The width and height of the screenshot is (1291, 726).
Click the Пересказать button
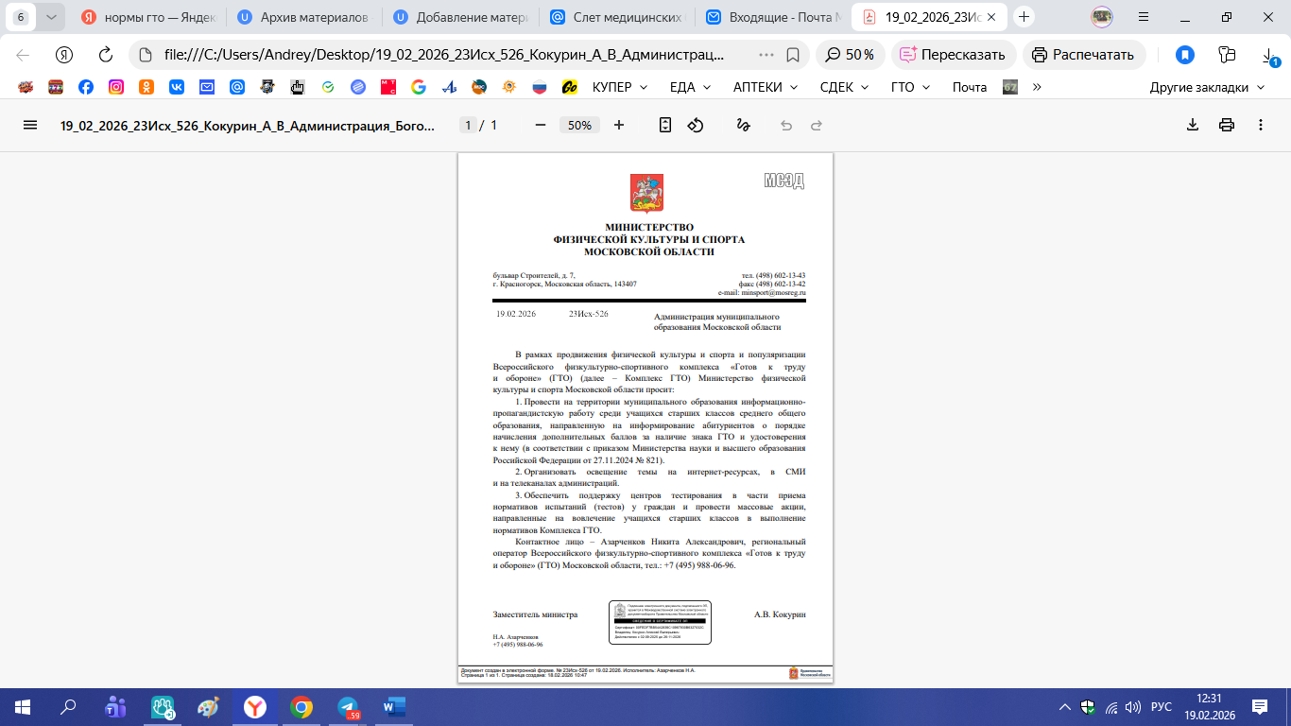pyautogui.click(x=954, y=55)
